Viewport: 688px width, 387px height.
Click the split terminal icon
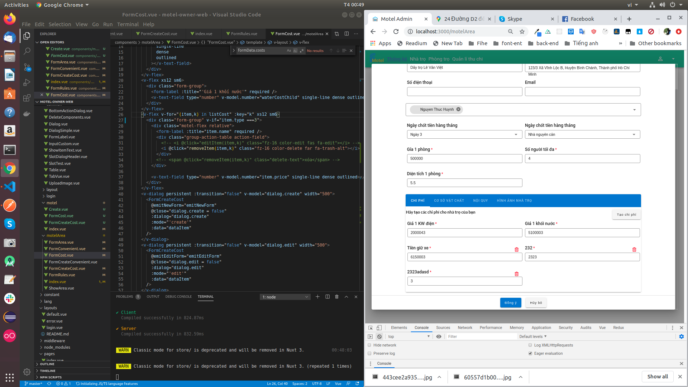327,297
